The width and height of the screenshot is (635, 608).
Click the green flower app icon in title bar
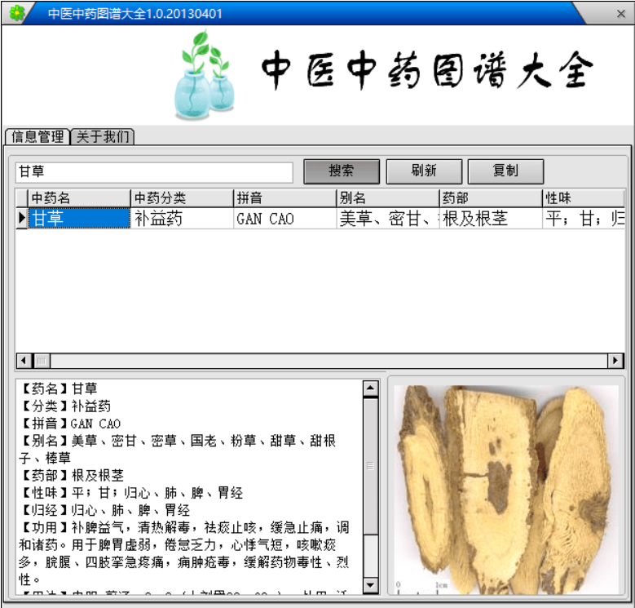(16, 13)
